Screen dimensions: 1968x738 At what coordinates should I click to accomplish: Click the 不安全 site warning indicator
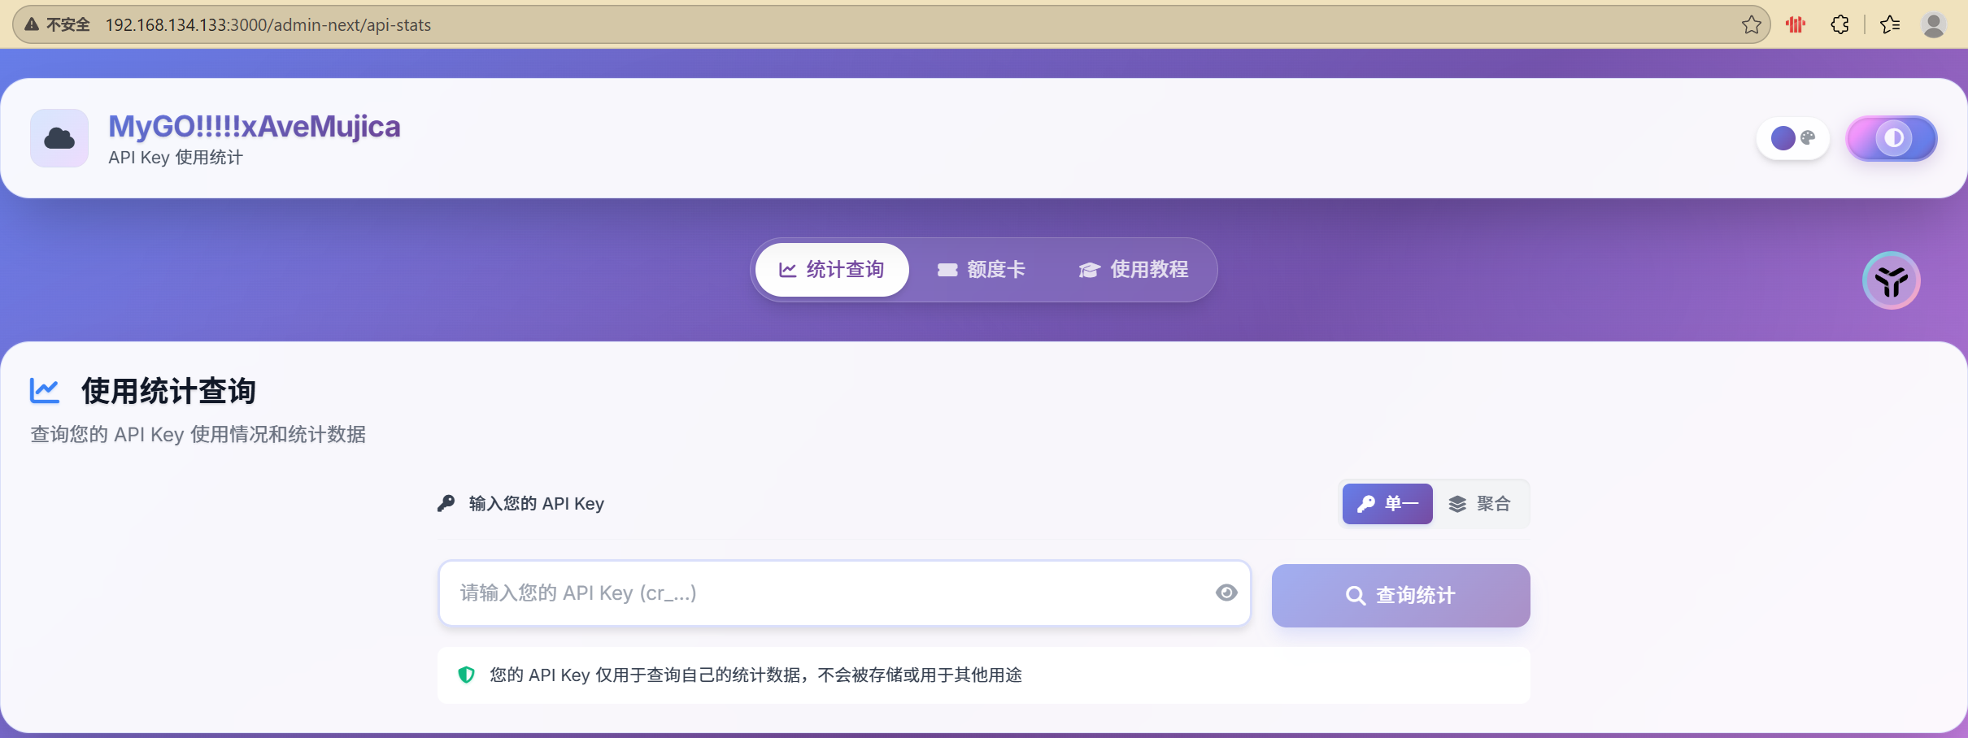point(57,24)
